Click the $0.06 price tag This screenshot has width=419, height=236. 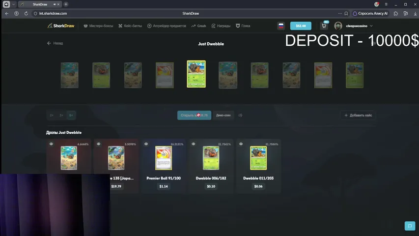[x=258, y=186]
